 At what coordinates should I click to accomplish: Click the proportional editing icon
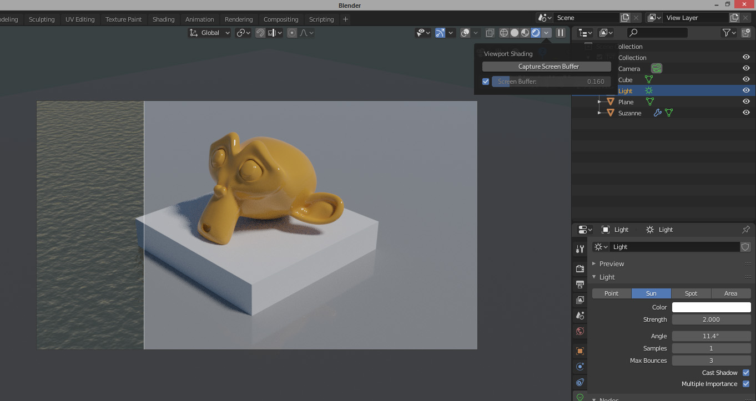coord(293,33)
